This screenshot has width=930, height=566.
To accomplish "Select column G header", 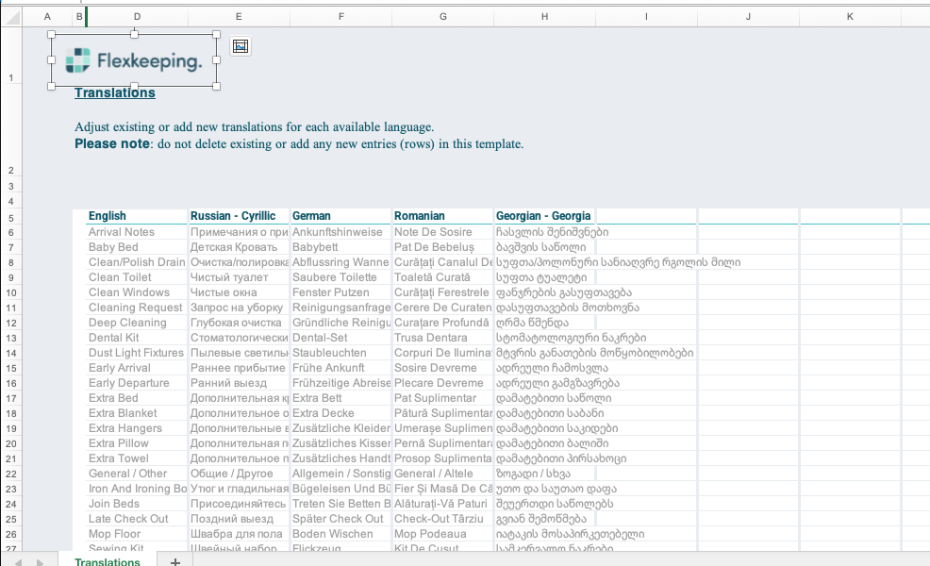I will (x=443, y=17).
